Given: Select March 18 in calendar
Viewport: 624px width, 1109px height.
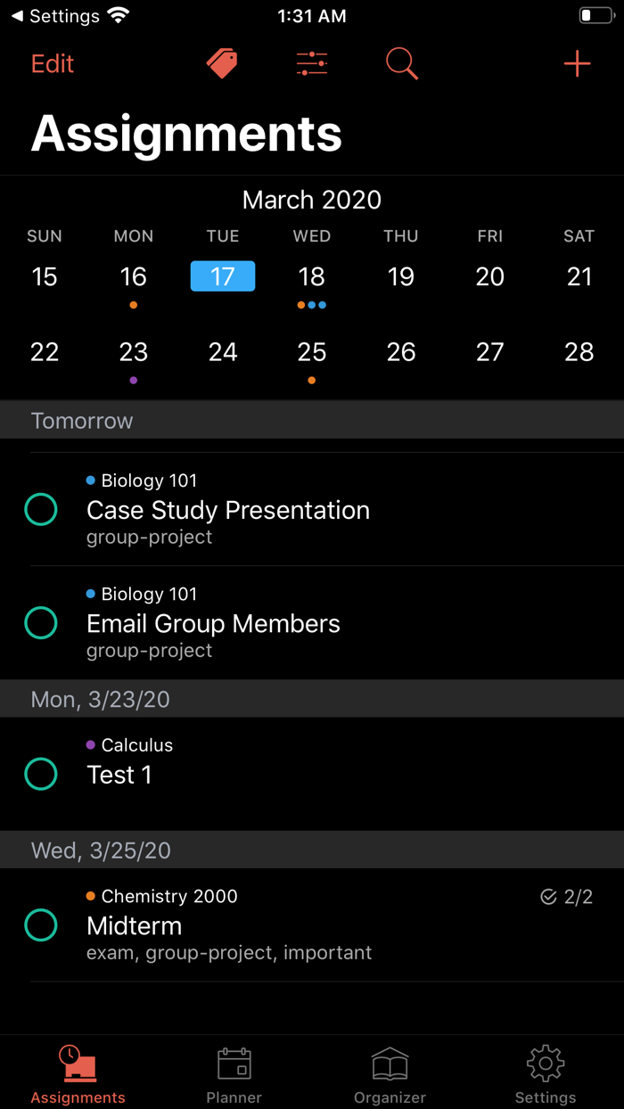Looking at the screenshot, I should click(312, 277).
